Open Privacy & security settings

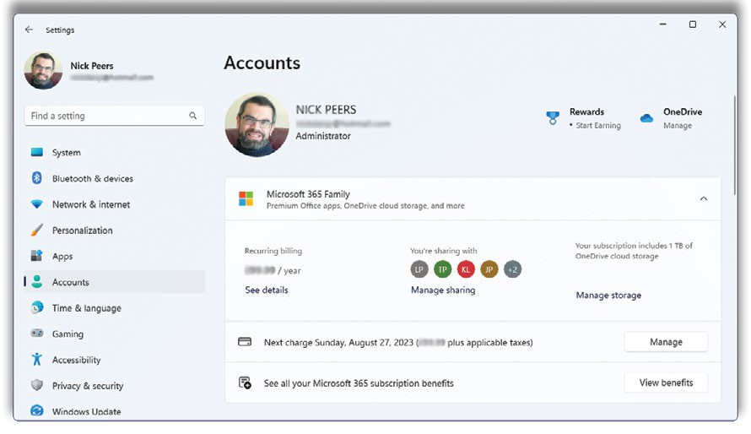point(115,385)
